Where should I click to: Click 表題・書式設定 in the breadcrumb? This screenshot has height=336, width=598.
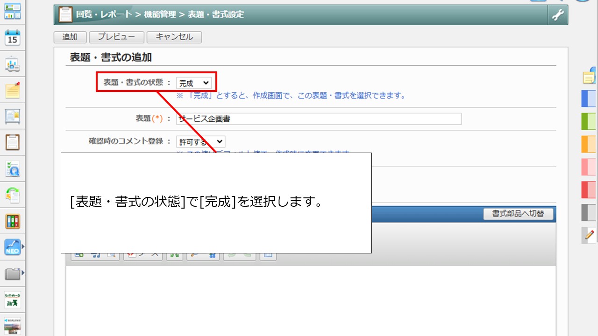(x=216, y=14)
